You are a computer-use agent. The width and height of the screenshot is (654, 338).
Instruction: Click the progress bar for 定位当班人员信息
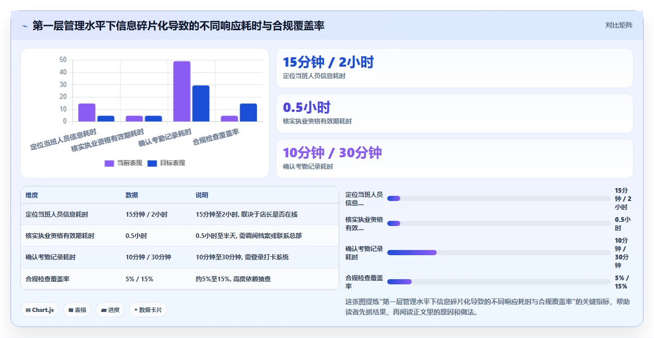499,198
